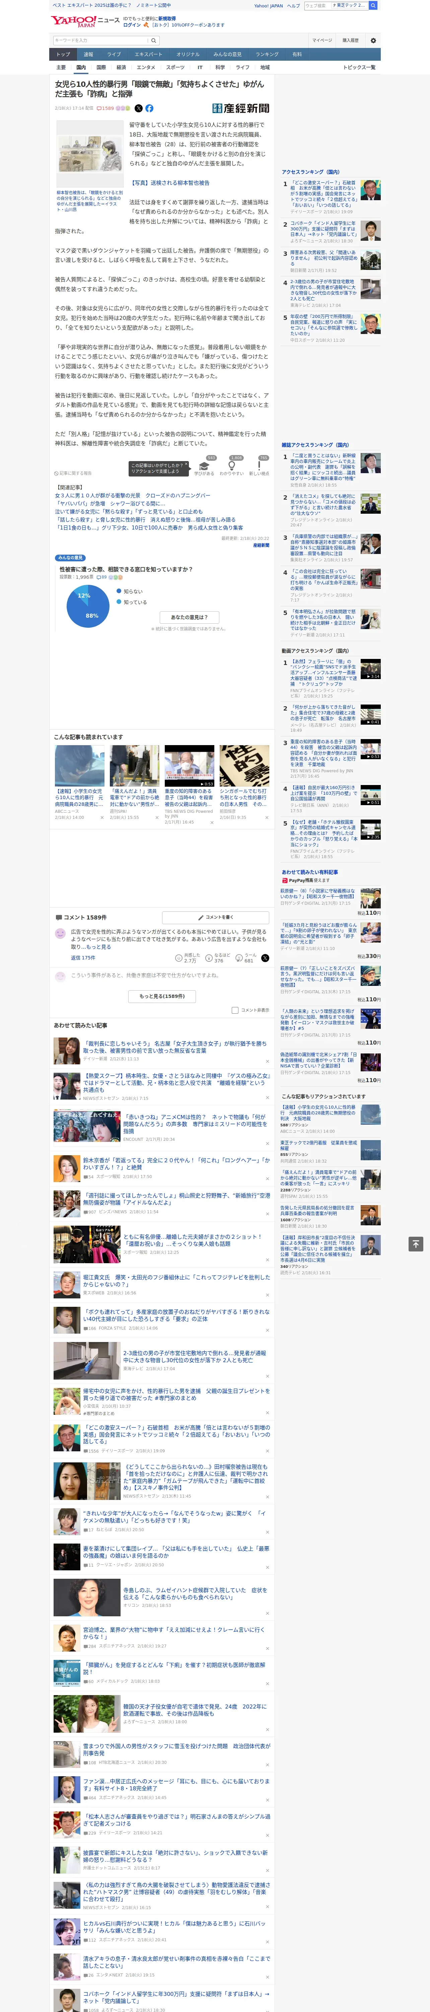Click the トピックス一覧 link
430x2012 pixels.
tap(359, 67)
